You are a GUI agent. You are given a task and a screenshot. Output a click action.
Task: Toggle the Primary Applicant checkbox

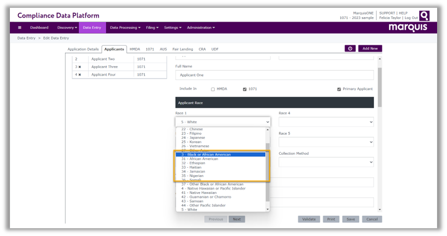coord(339,89)
